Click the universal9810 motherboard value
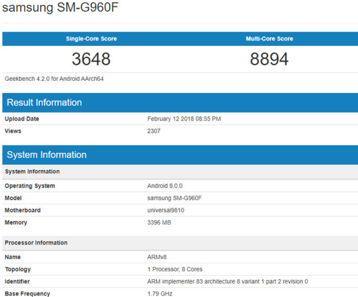This screenshot has width=358, height=297. click(166, 210)
